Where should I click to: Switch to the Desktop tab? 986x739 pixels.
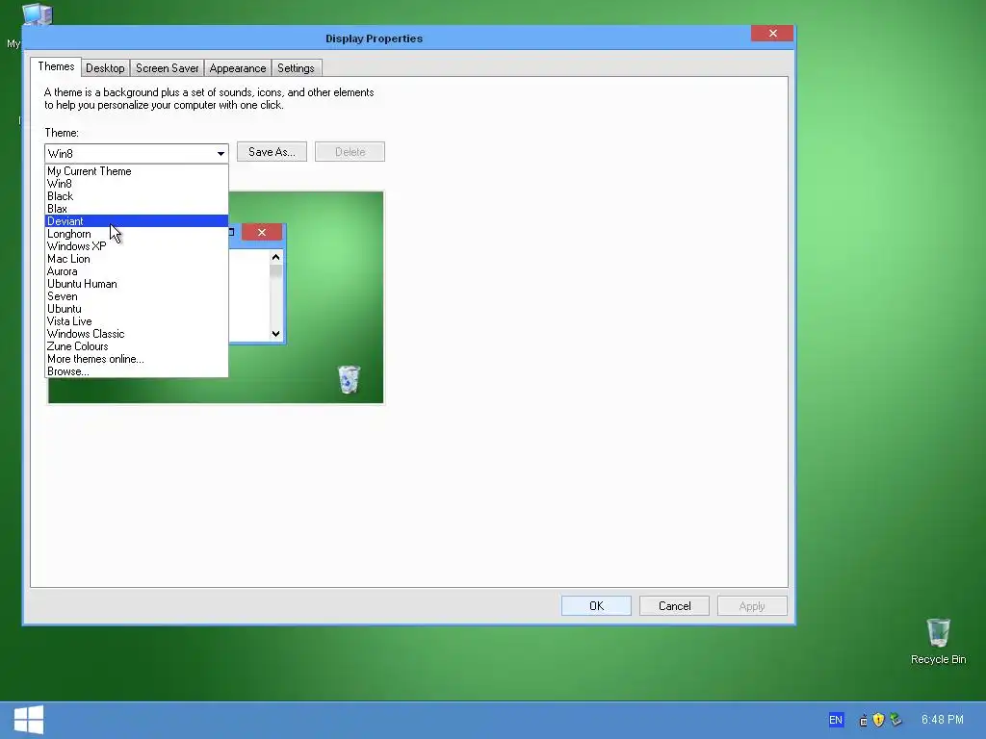click(105, 68)
